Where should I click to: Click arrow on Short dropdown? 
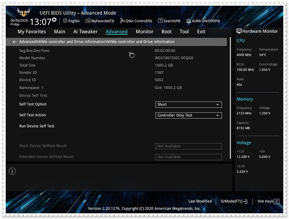218,105
